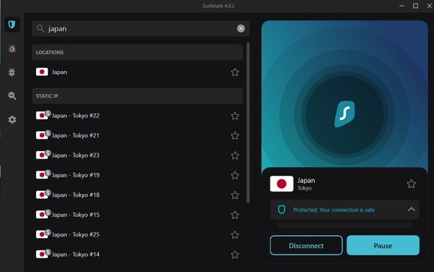Click the server list scrollbar

(248, 123)
